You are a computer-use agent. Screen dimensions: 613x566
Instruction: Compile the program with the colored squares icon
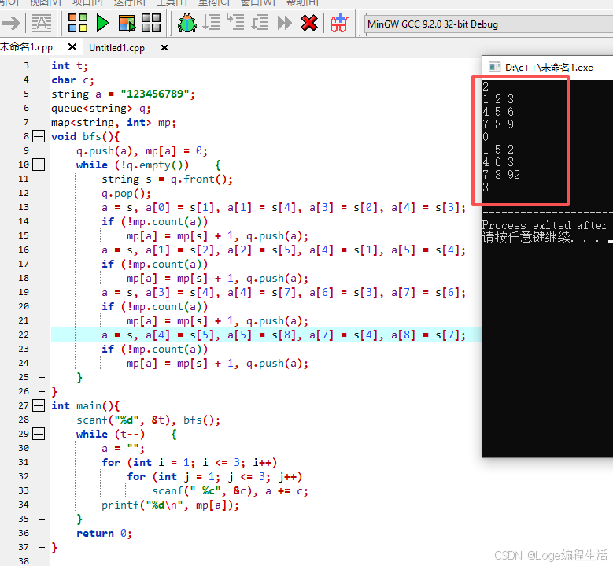pos(77,23)
